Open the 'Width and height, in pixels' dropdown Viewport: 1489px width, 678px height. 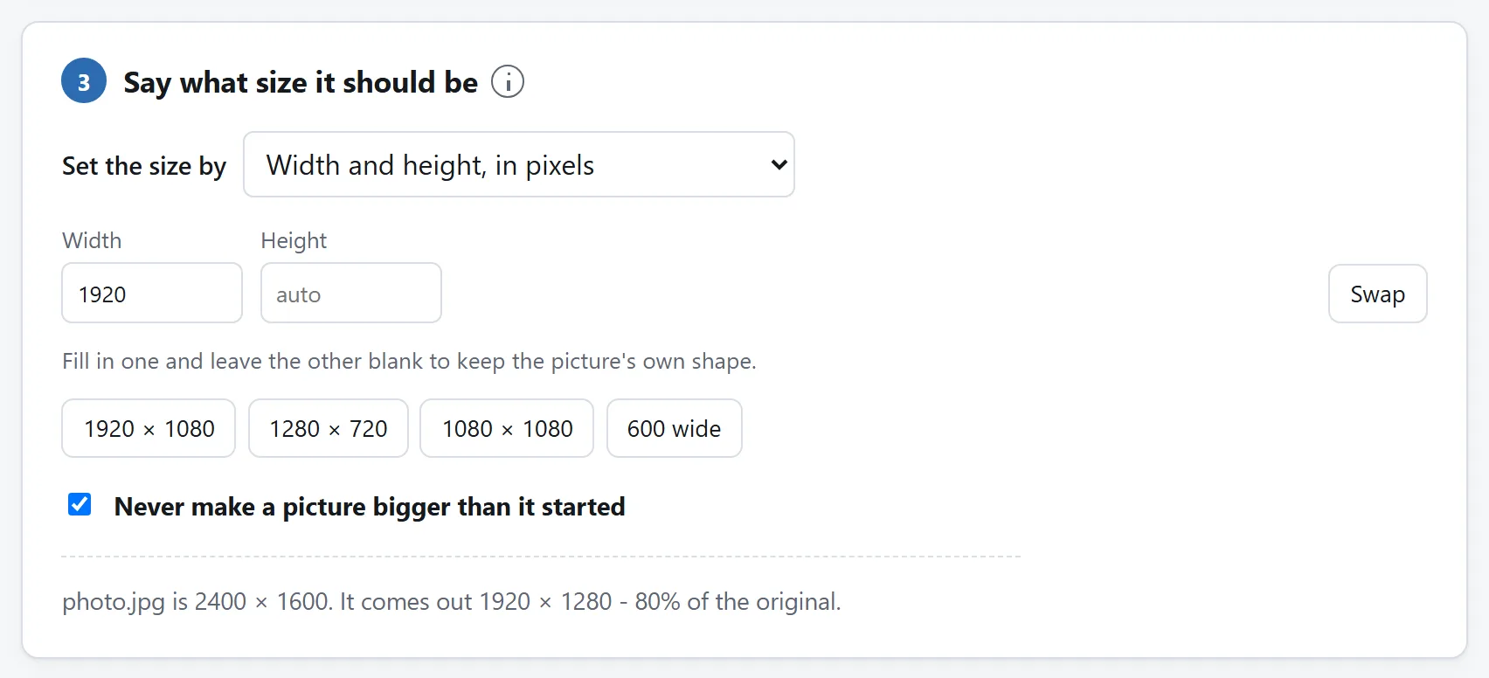coord(519,164)
